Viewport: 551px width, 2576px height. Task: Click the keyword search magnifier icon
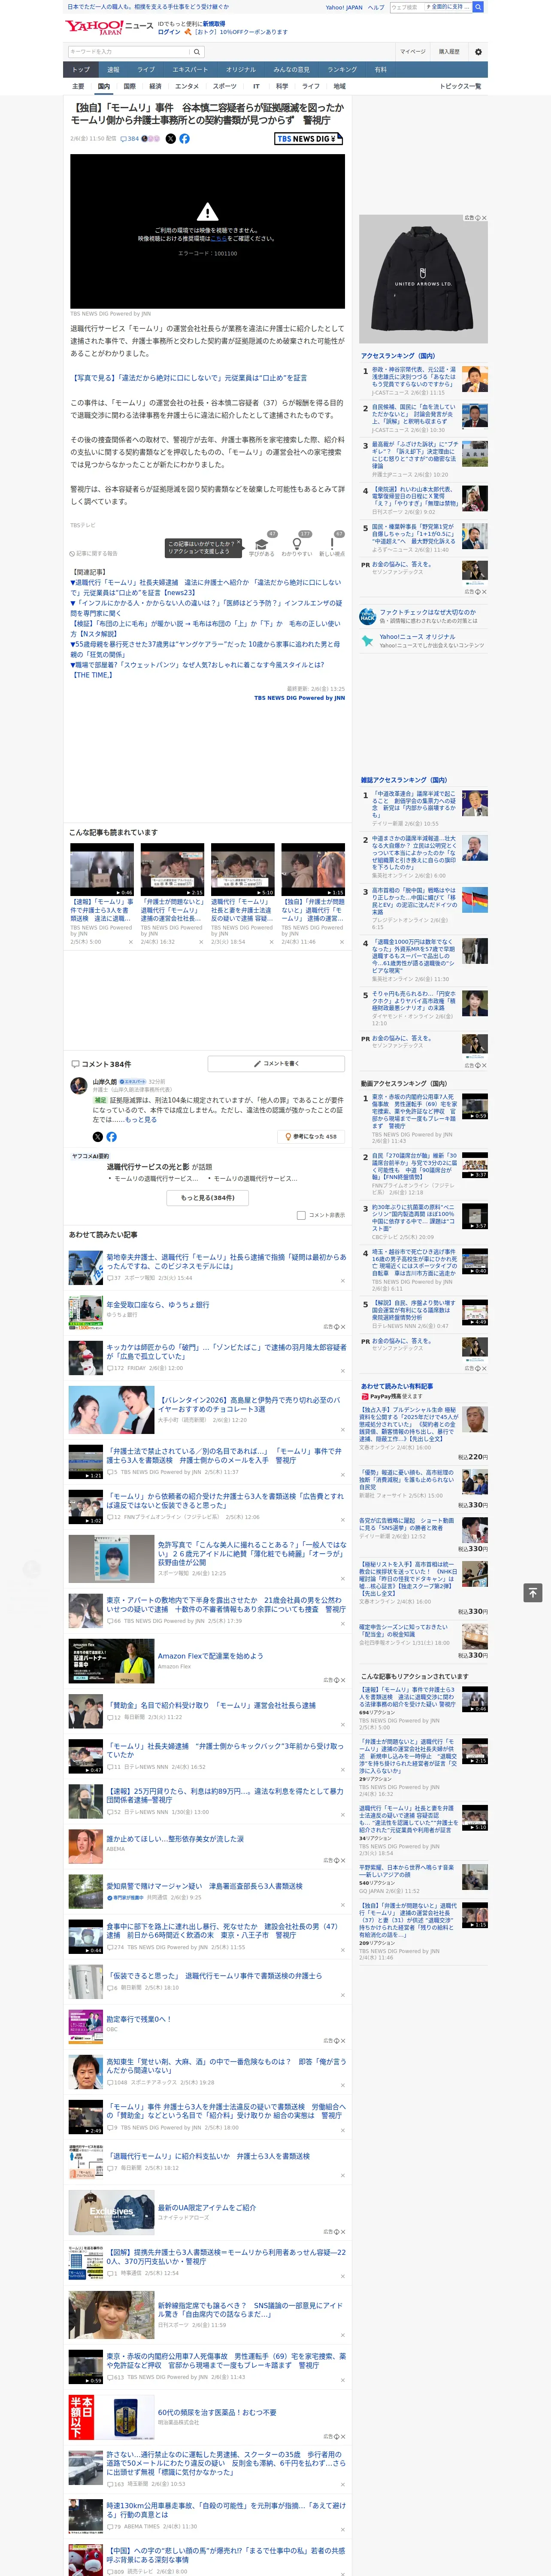pos(197,51)
